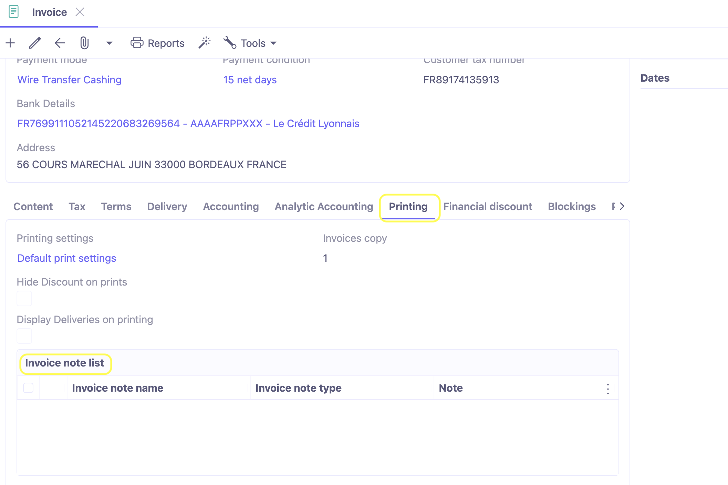The image size is (728, 485).
Task: Click the Invoices copy value field
Action: tap(325, 258)
